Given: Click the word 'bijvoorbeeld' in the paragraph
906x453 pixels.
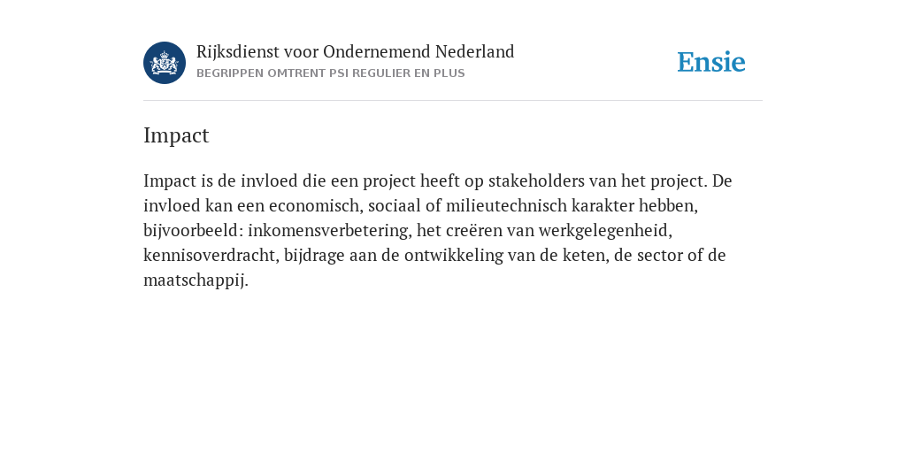Looking at the screenshot, I should 192,231.
